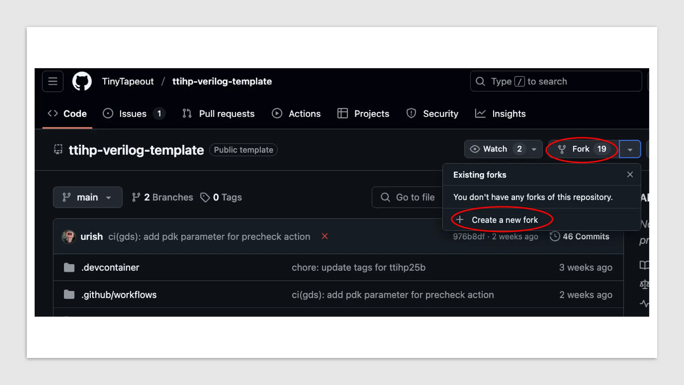Click the Type to search box
This screenshot has height=385, width=684.
[555, 81]
